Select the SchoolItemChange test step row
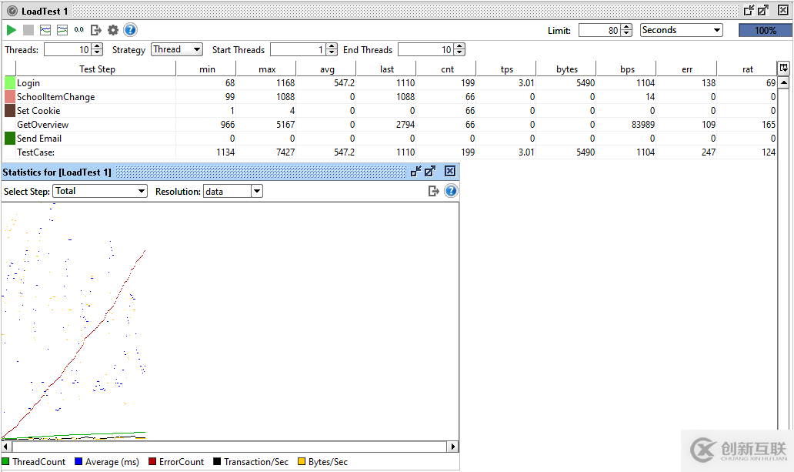 390,96
